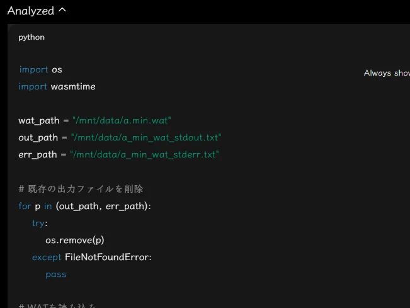The width and height of the screenshot is (410, 308).
Task: Click the except keyword
Action: tap(47, 257)
